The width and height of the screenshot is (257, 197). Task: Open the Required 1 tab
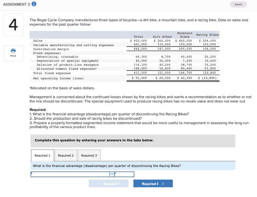pos(43,155)
